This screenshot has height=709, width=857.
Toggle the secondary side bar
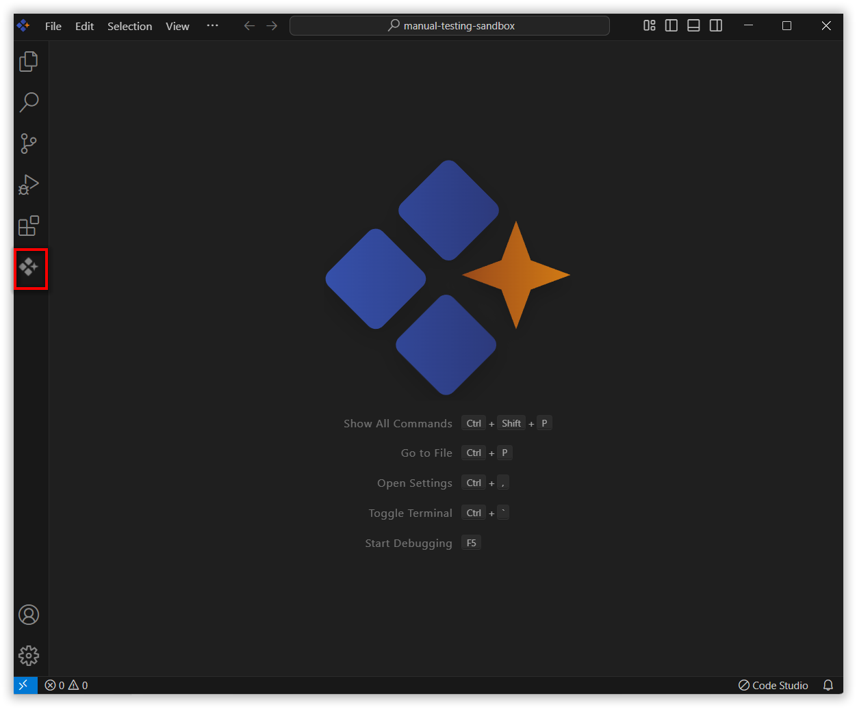coord(716,26)
